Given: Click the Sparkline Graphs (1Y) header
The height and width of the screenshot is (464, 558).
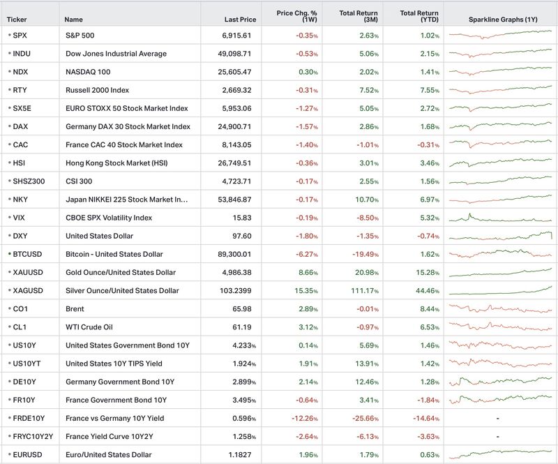Looking at the screenshot, I should (x=503, y=20).
